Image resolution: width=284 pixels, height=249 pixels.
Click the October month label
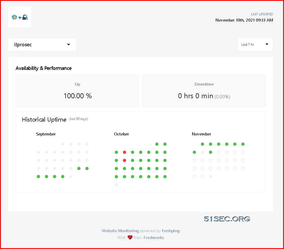tap(121, 134)
